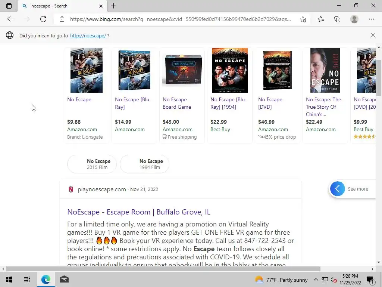Add this page to favorites star
382x287 pixels.
[303, 19]
